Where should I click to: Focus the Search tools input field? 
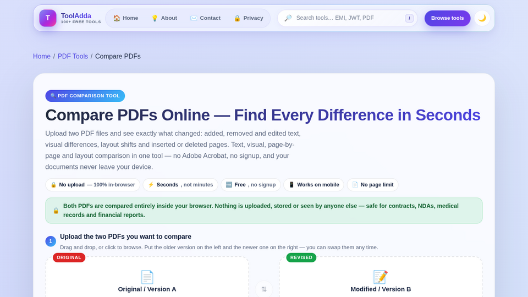(x=348, y=18)
